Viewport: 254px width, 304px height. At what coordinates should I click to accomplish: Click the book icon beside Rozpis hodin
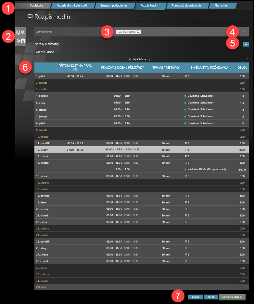(x=30, y=17)
